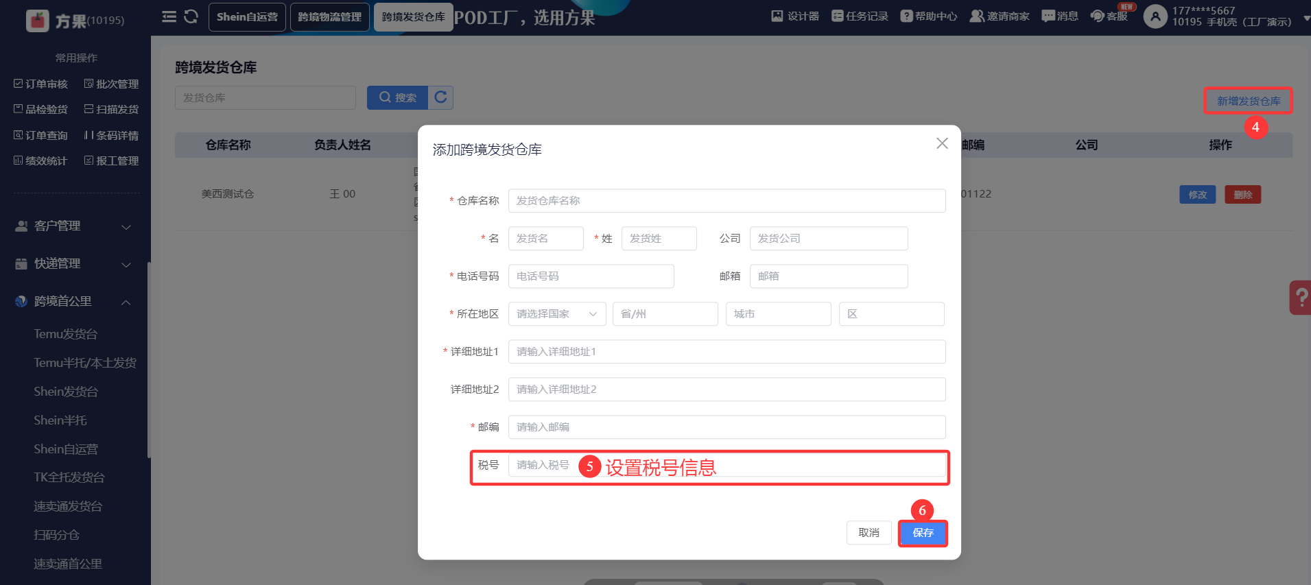Click the 详细地址1 input field
The image size is (1311, 585).
[727, 352]
